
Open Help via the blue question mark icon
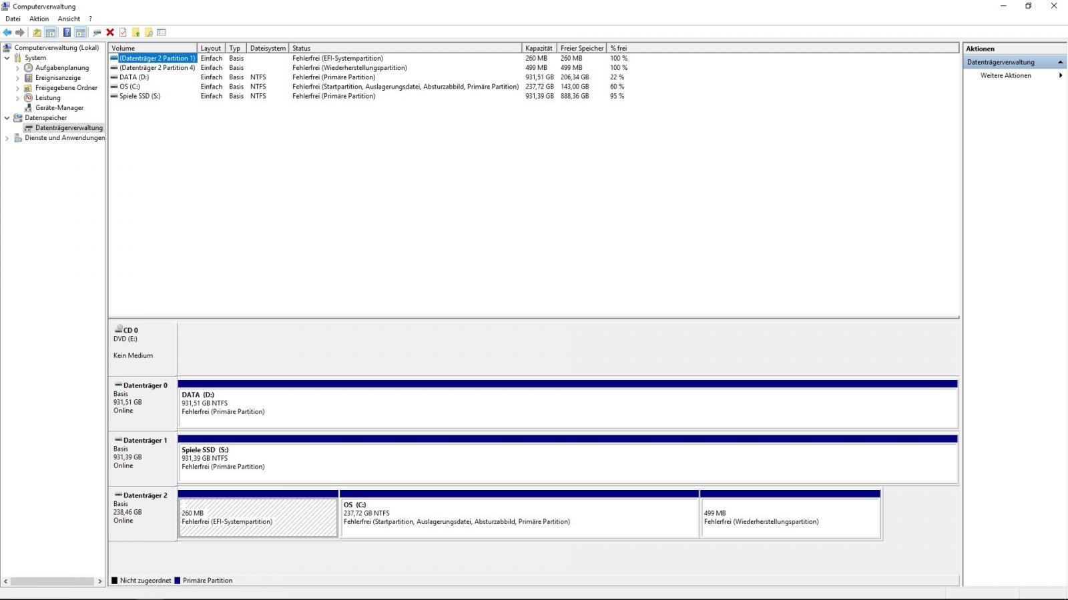tap(67, 32)
